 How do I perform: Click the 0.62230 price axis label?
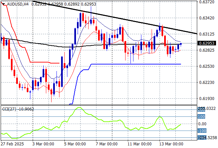[x=206, y=83]
